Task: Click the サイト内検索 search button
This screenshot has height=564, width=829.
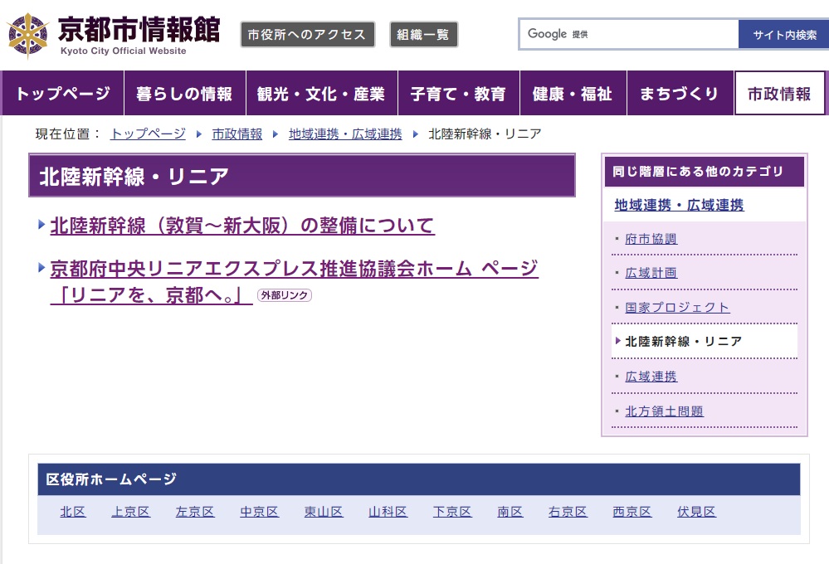Action: [x=783, y=34]
